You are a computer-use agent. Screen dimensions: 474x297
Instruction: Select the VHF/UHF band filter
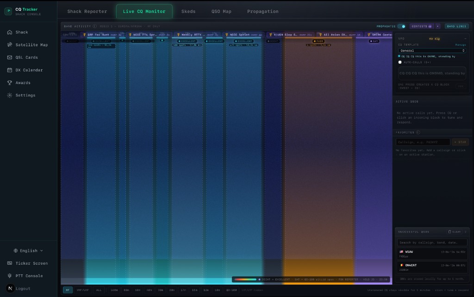coord(82,290)
